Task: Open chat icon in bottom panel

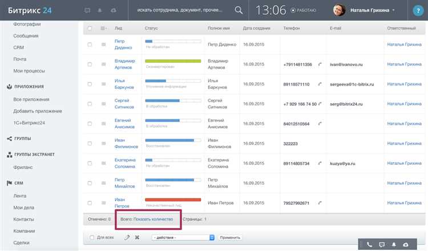Action: click(x=382, y=245)
